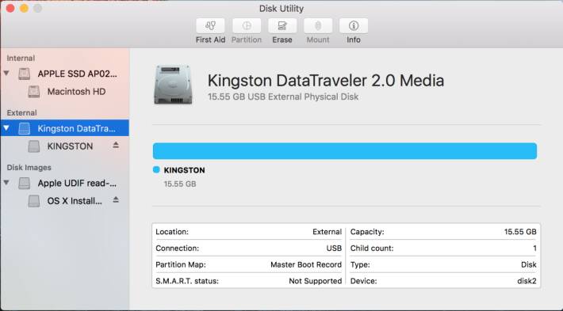Click the Partition toolbar button
Viewport: 563px width, 311px height.
[x=247, y=26]
